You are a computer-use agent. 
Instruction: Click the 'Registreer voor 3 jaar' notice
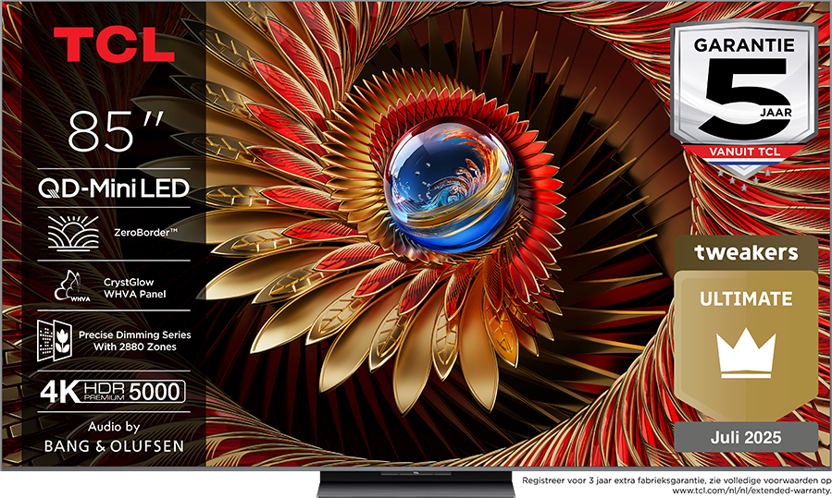[x=677, y=480]
